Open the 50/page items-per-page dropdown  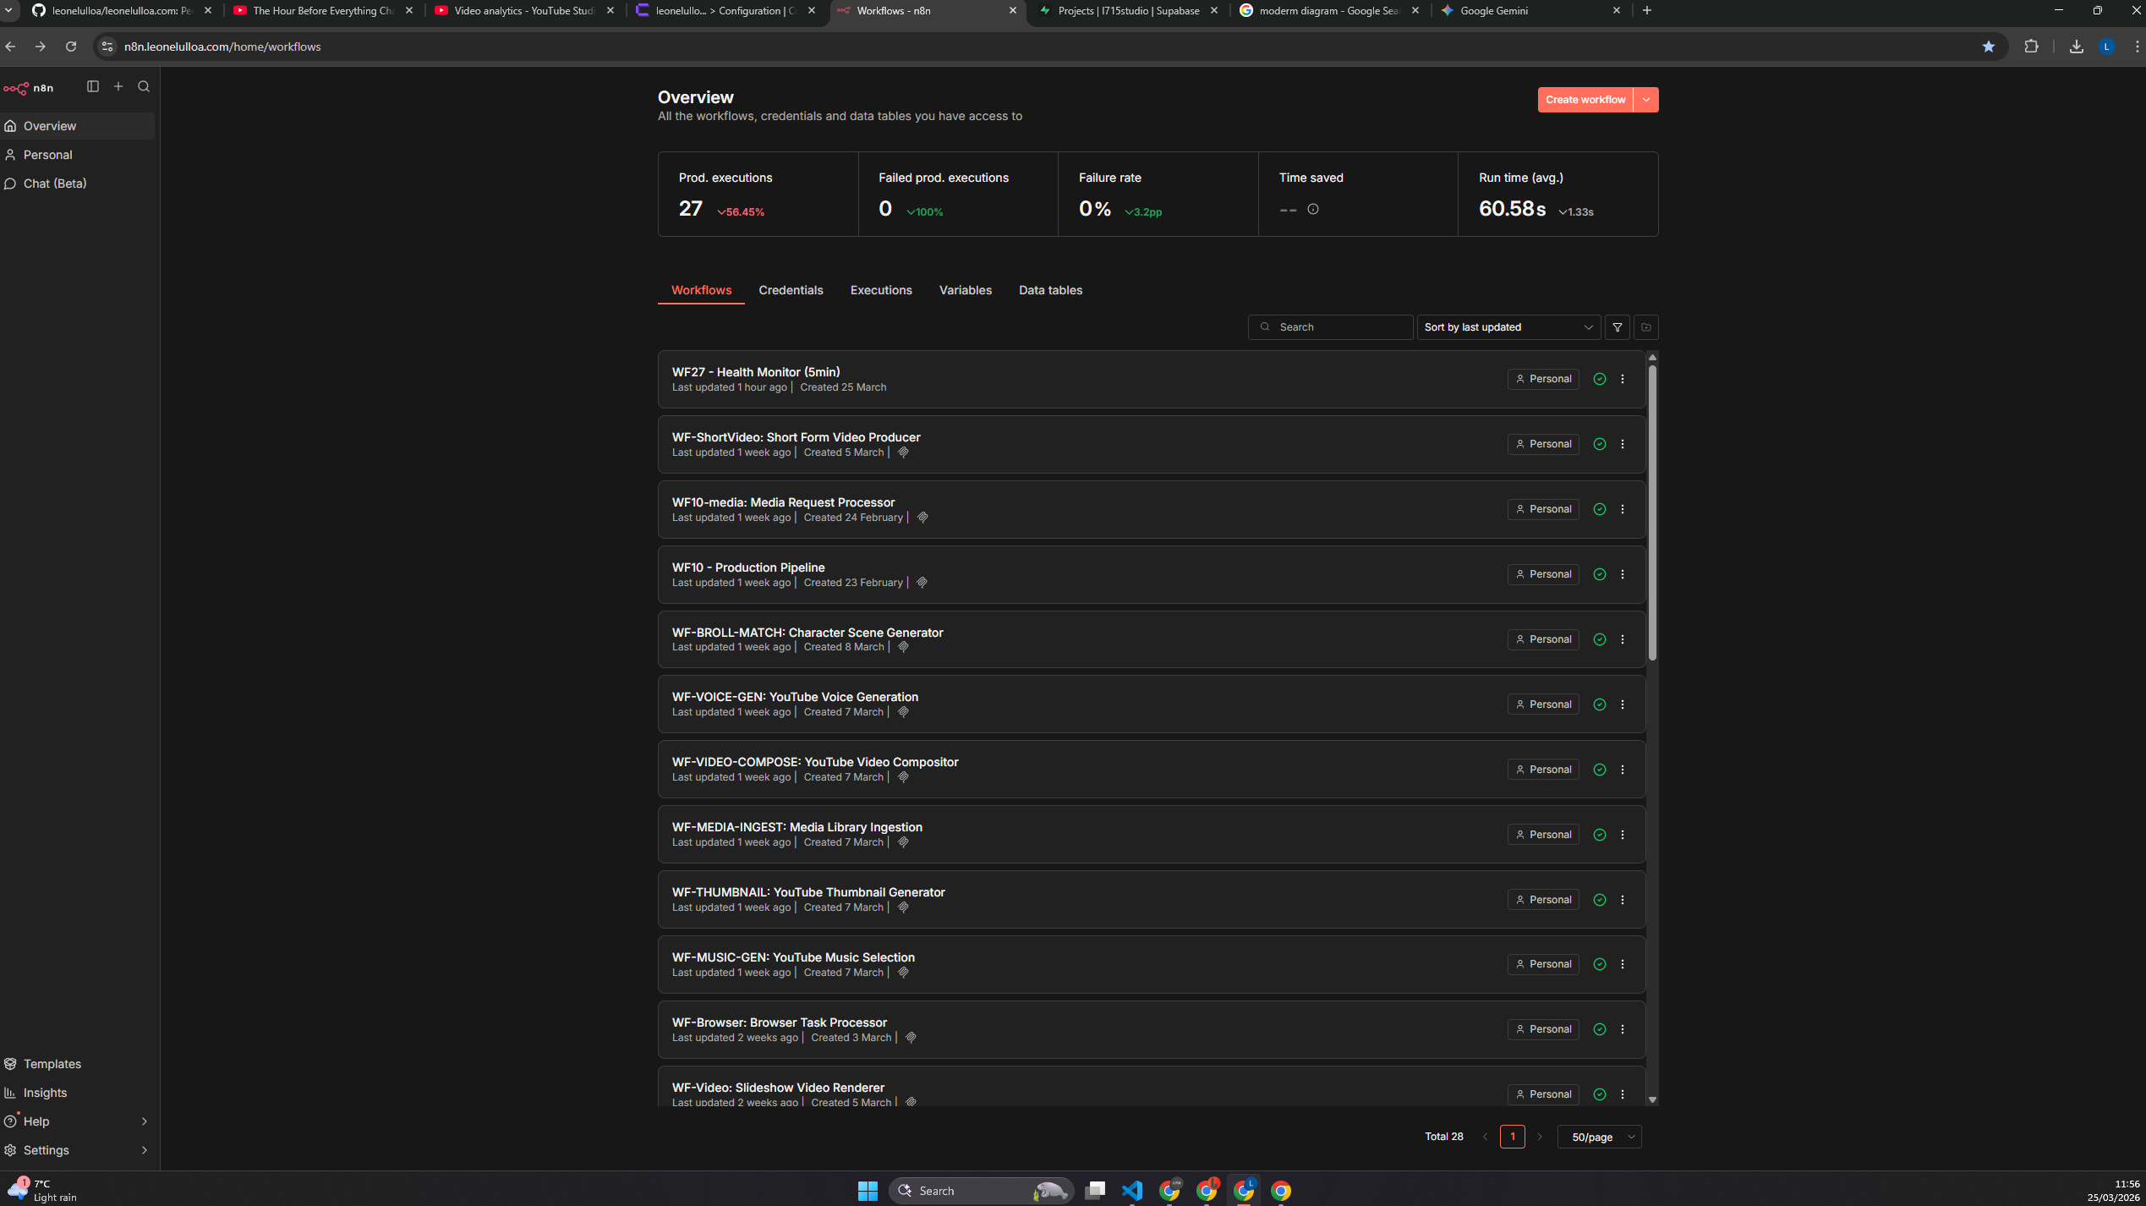pyautogui.click(x=1599, y=1137)
